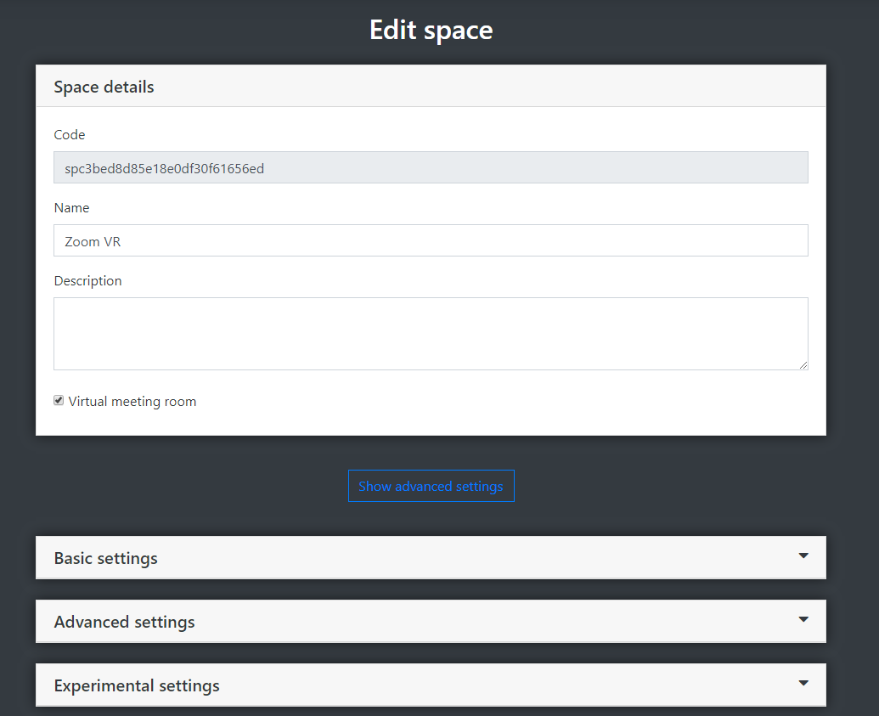Expand the Advanced settings caret arrow
Image resolution: width=879 pixels, height=716 pixels.
803,620
